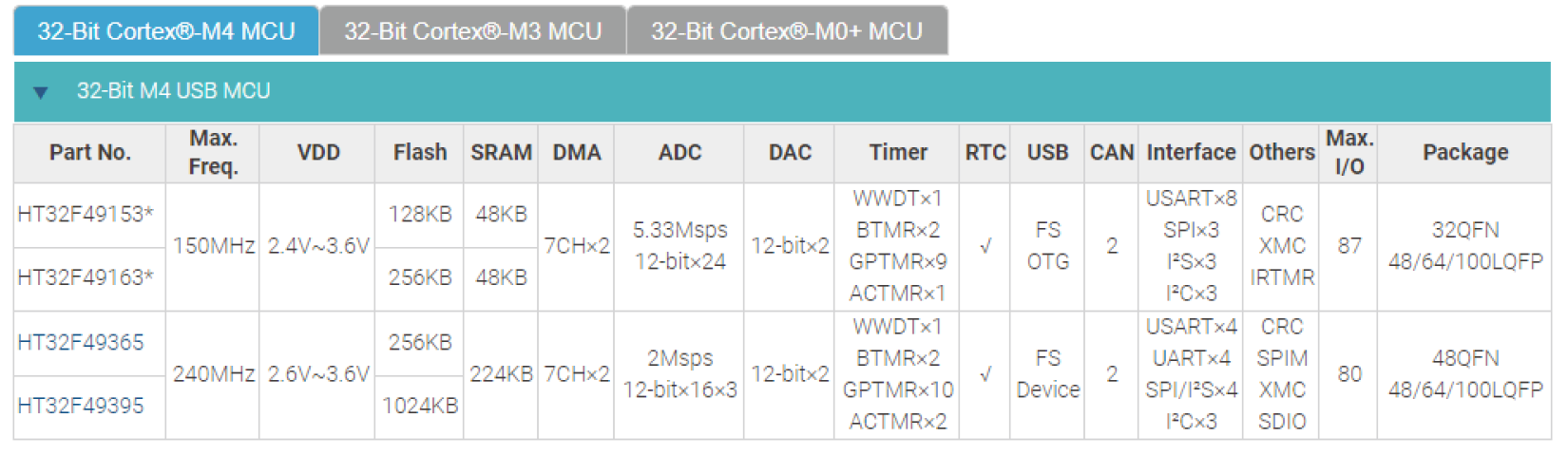Screen dimensions: 1568x475
Task: Select the Interface column header
Action: (1191, 152)
